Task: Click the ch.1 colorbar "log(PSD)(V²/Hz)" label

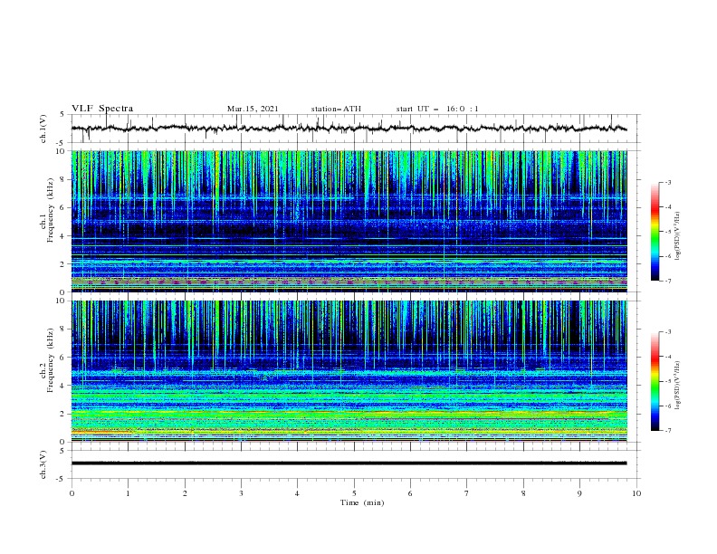Action: pyautogui.click(x=677, y=236)
